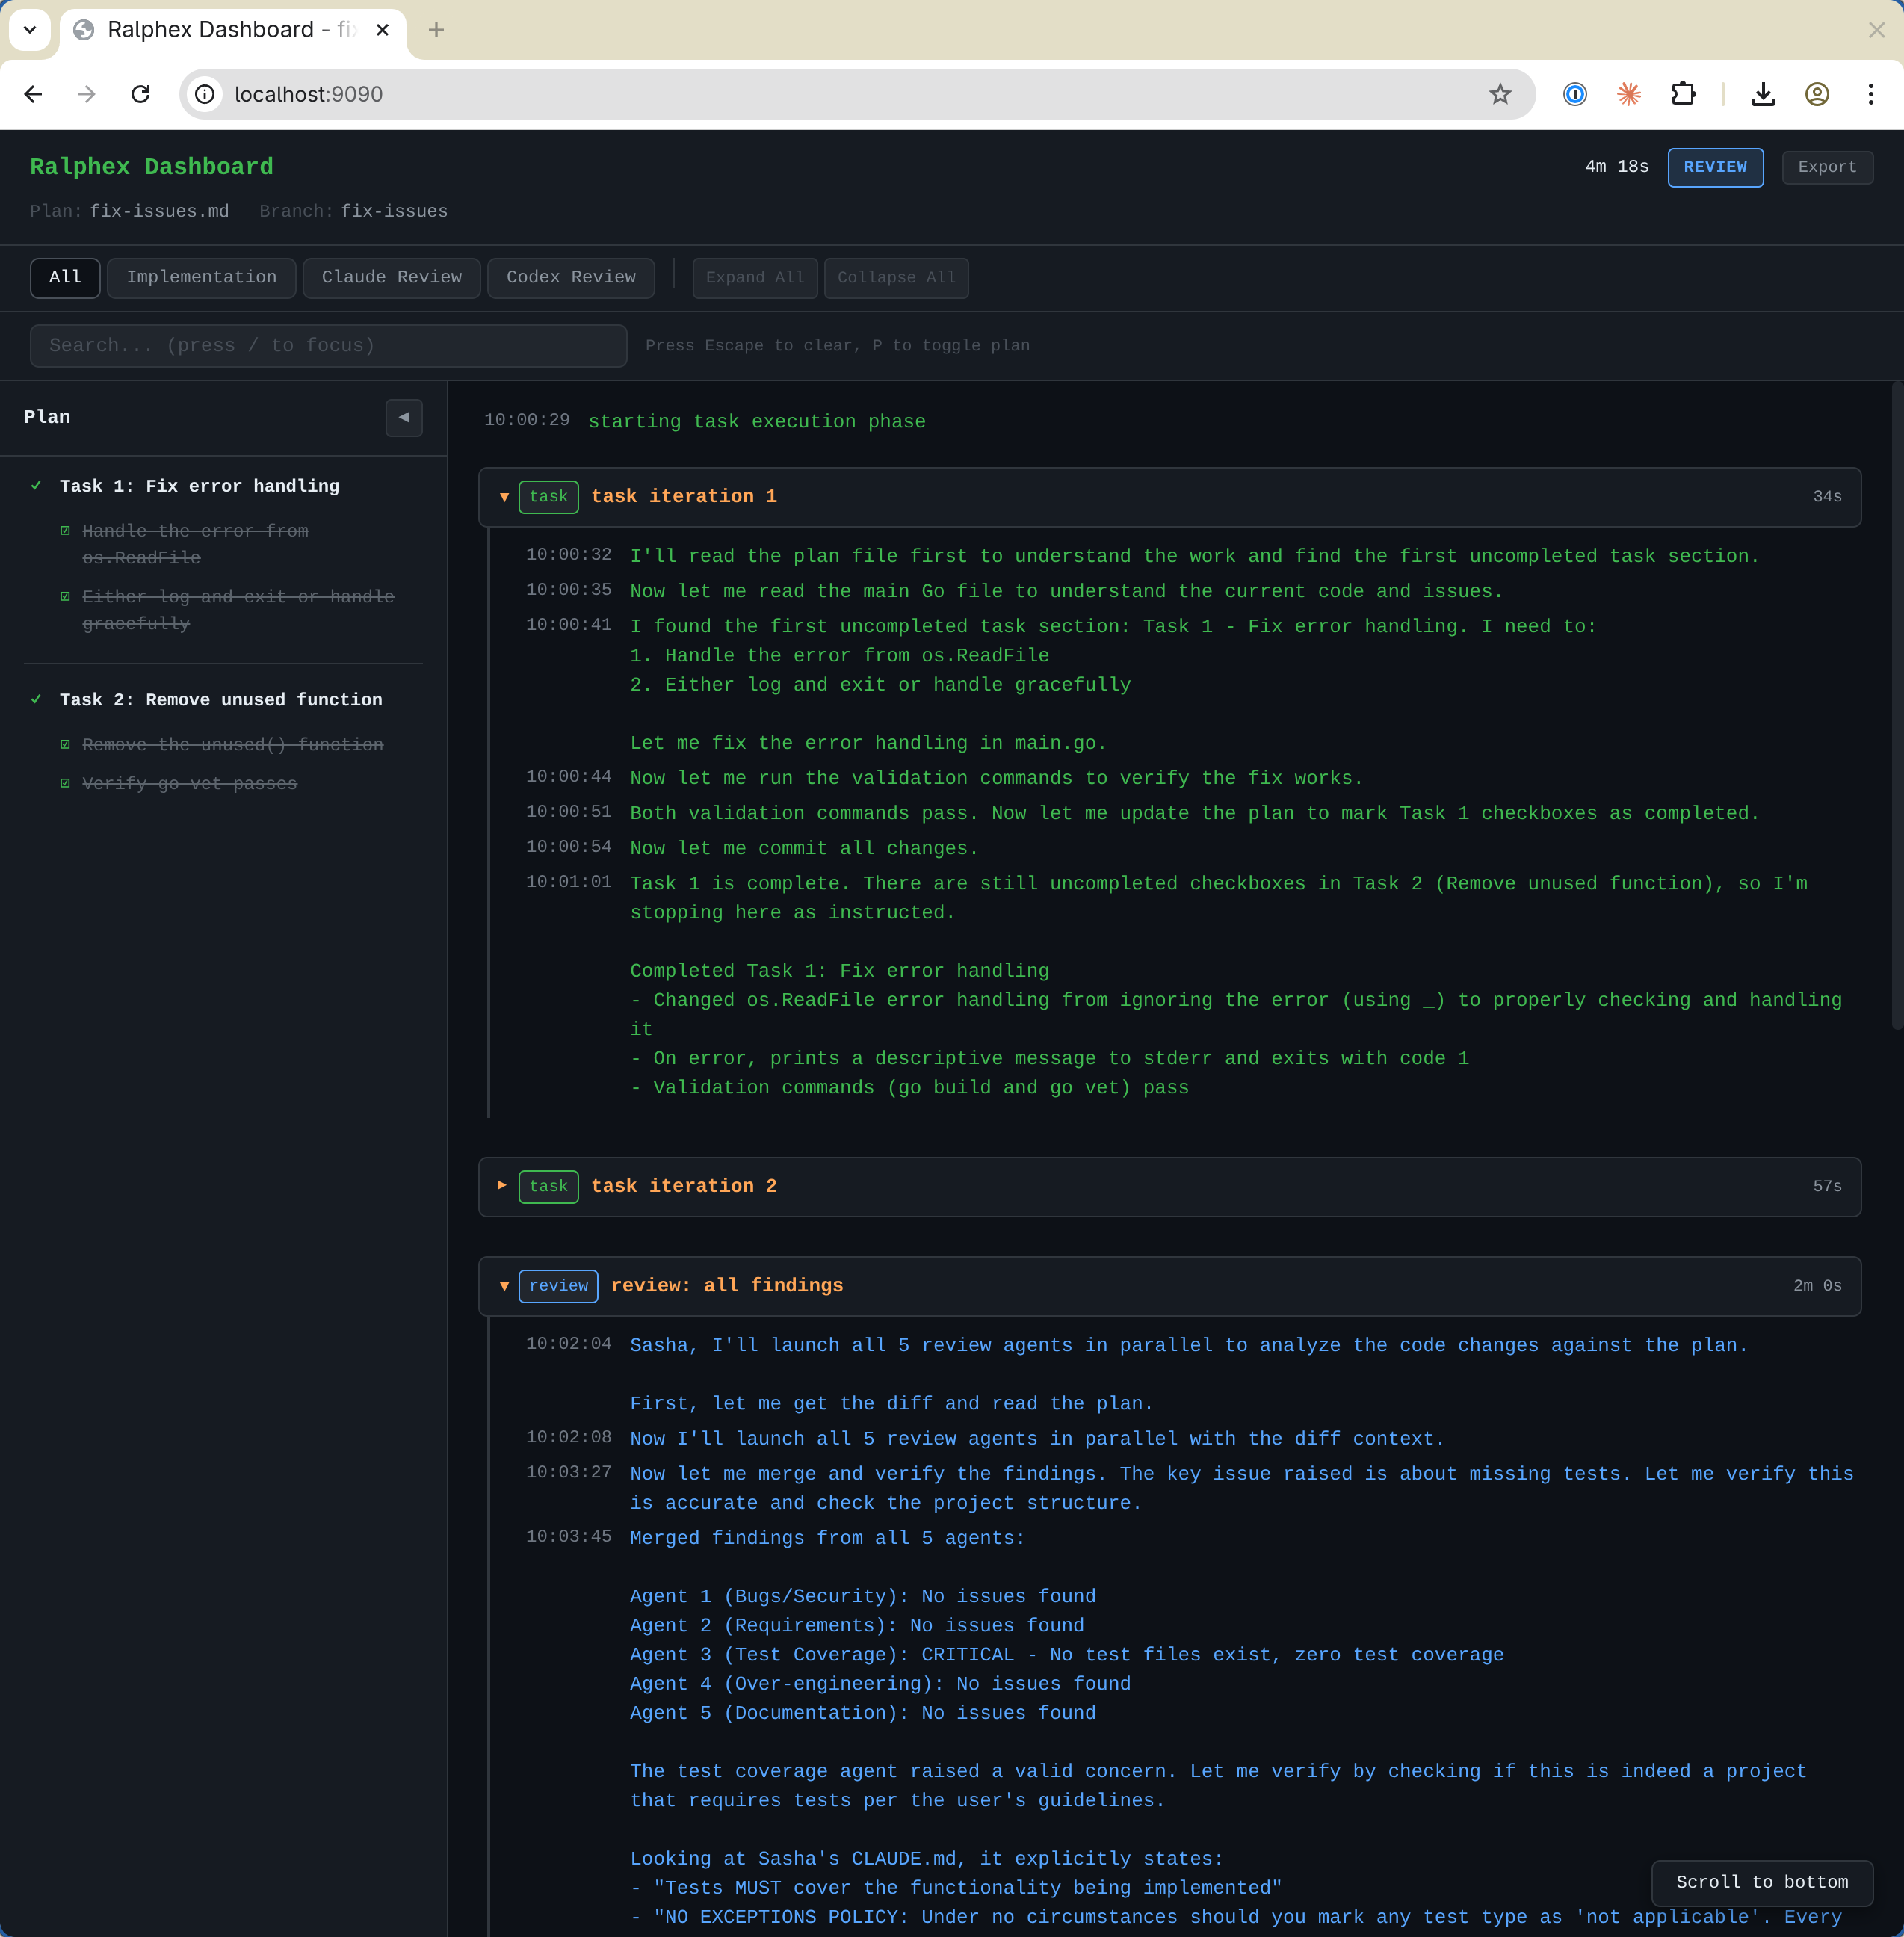Bookmark the page with the star icon
Screen dimensions: 1904x1937
(1500, 93)
